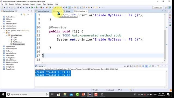The height and width of the screenshot is (98, 174).
Task: Click Collapse All in Package Explorer
Action: [x=21, y=14]
